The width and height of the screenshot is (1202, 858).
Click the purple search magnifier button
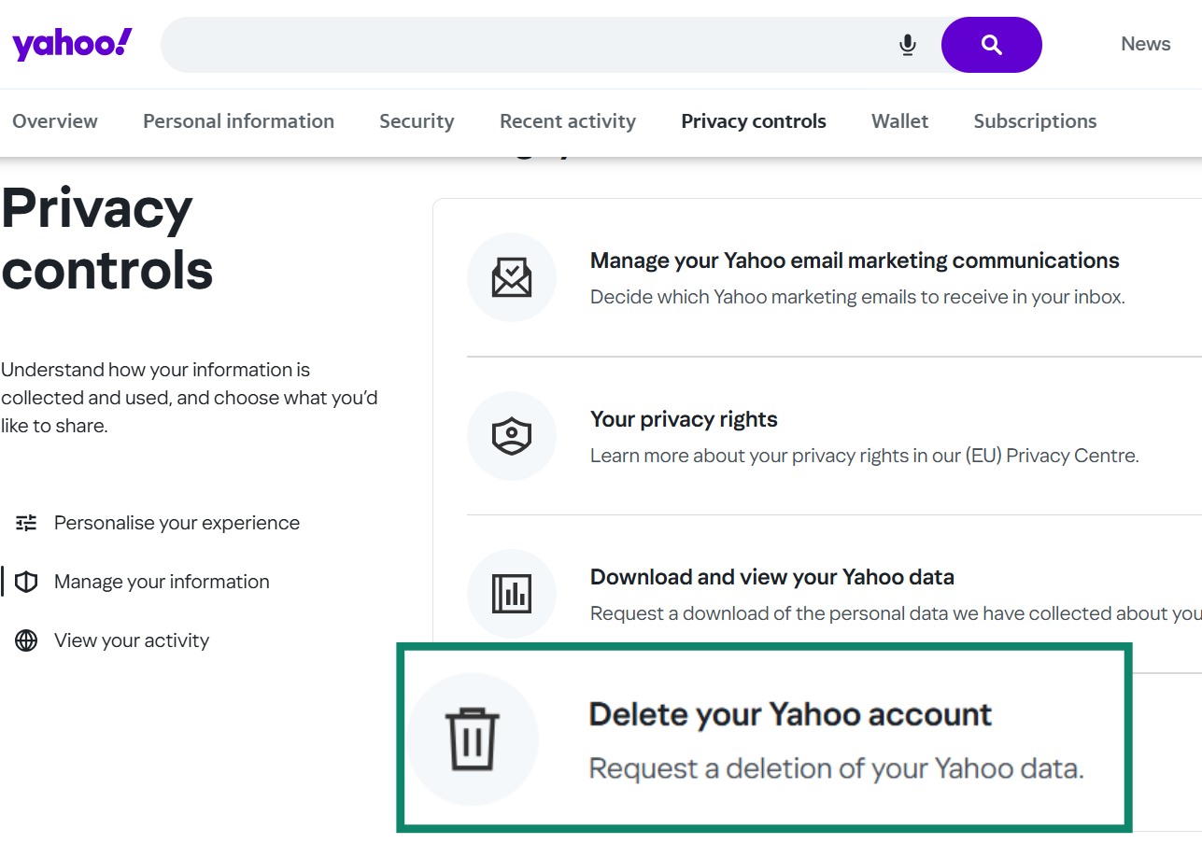coord(991,44)
